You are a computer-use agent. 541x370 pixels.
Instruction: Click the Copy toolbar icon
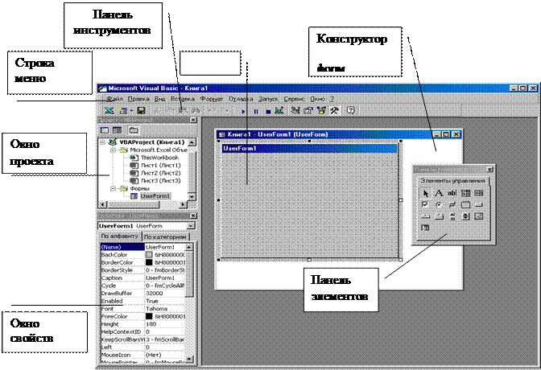coord(169,110)
